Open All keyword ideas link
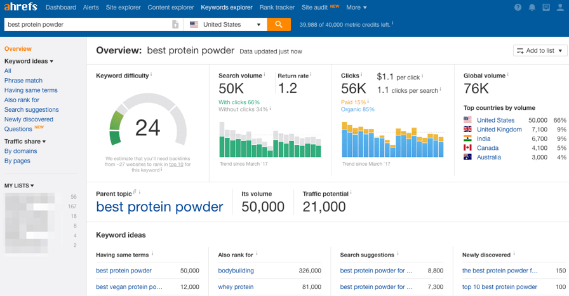569x296 pixels. 8,71
